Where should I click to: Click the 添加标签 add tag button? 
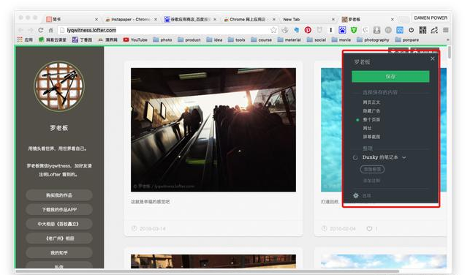(372, 169)
